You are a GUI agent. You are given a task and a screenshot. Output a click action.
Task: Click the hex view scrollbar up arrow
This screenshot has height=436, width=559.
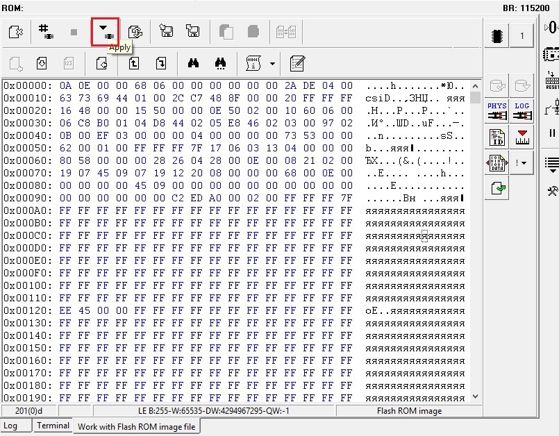475,86
